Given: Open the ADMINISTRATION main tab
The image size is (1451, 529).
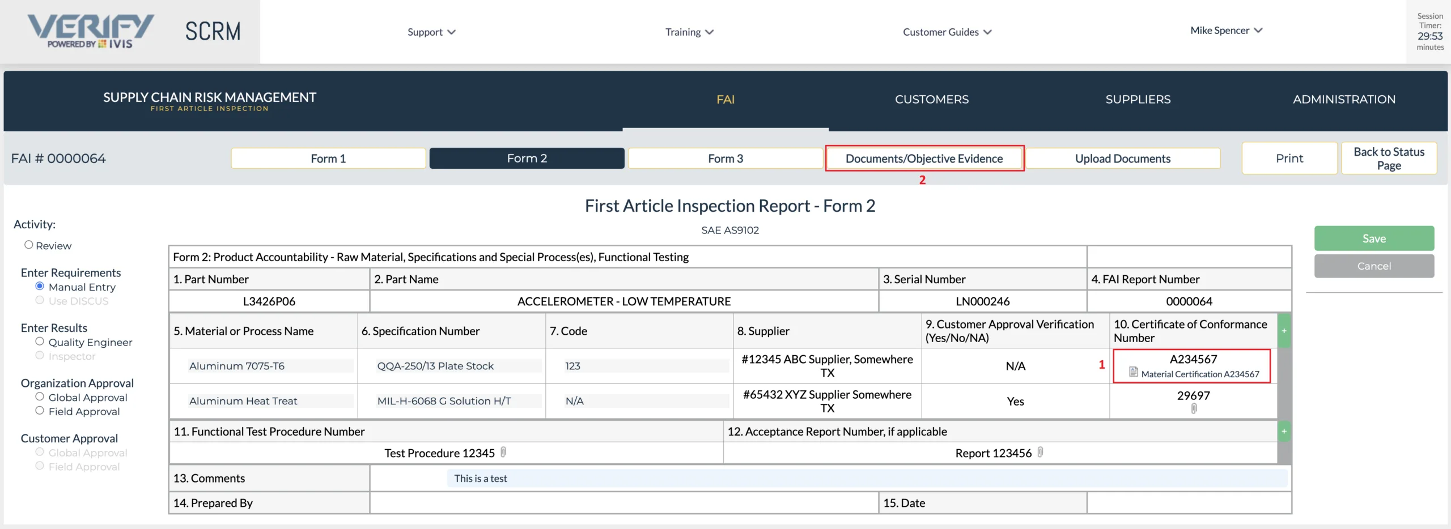Looking at the screenshot, I should pyautogui.click(x=1344, y=100).
